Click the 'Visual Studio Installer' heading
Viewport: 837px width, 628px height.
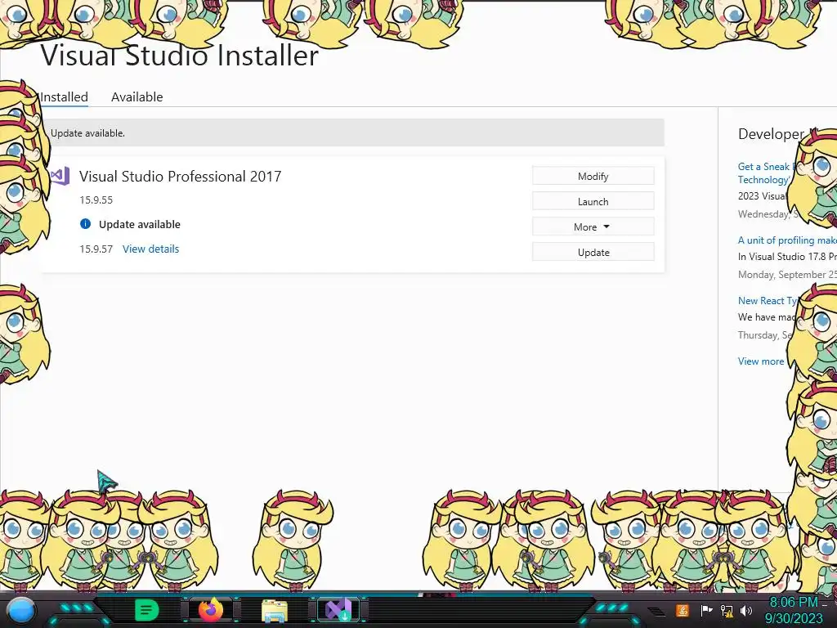coord(180,55)
